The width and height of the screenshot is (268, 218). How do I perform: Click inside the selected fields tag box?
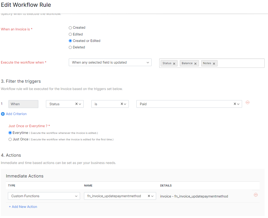tap(241, 63)
